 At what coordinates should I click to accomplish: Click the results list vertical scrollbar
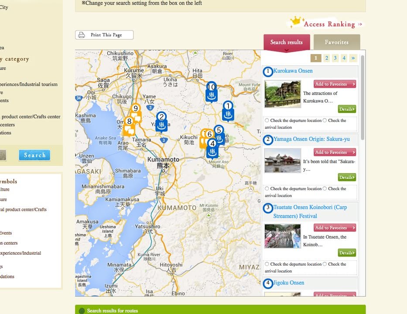[x=363, y=96]
